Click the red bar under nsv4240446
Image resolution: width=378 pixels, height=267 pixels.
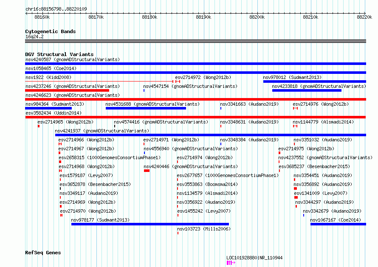[x=147, y=171]
